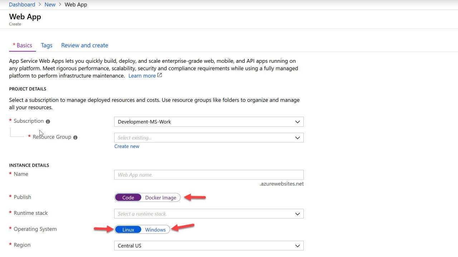Focus the Web App name field
The width and height of the screenshot is (458, 257).
(209, 175)
